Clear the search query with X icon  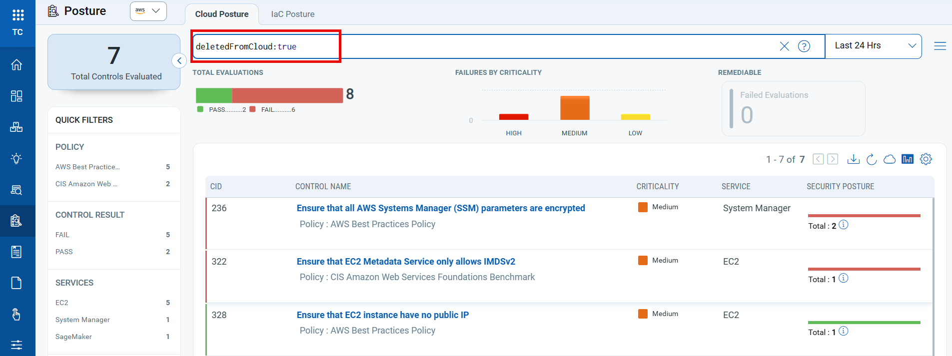click(784, 46)
